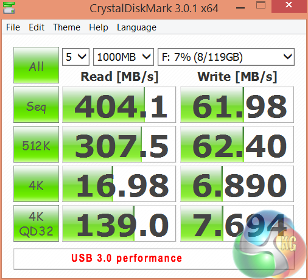Run the 512K benchmark test
The image size is (308, 280).
click(36, 144)
